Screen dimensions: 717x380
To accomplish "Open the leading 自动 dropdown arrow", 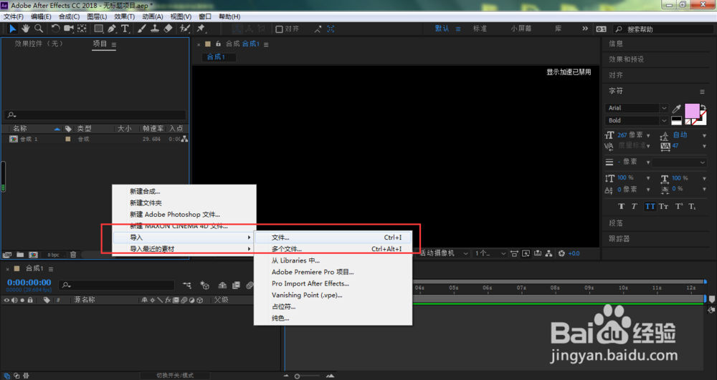I will click(x=704, y=135).
